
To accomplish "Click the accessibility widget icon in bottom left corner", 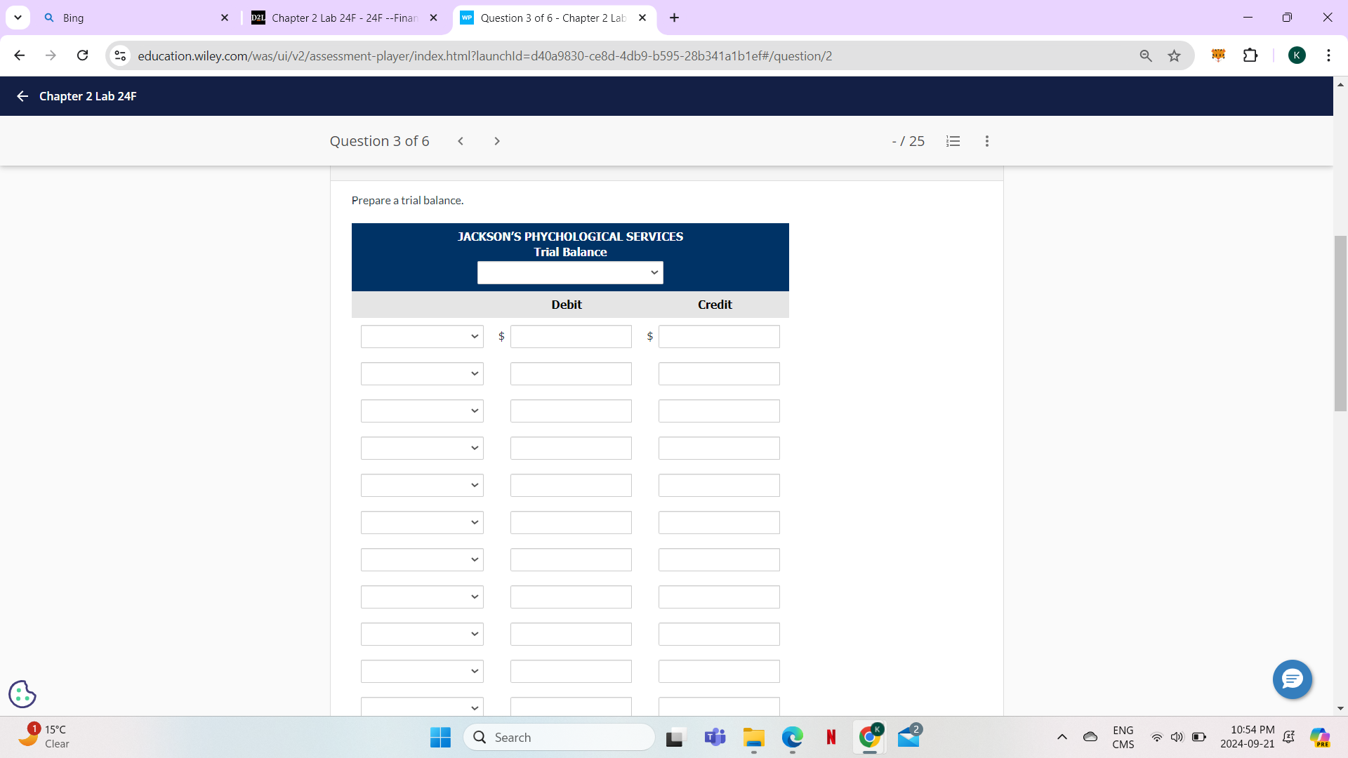I will click(22, 693).
